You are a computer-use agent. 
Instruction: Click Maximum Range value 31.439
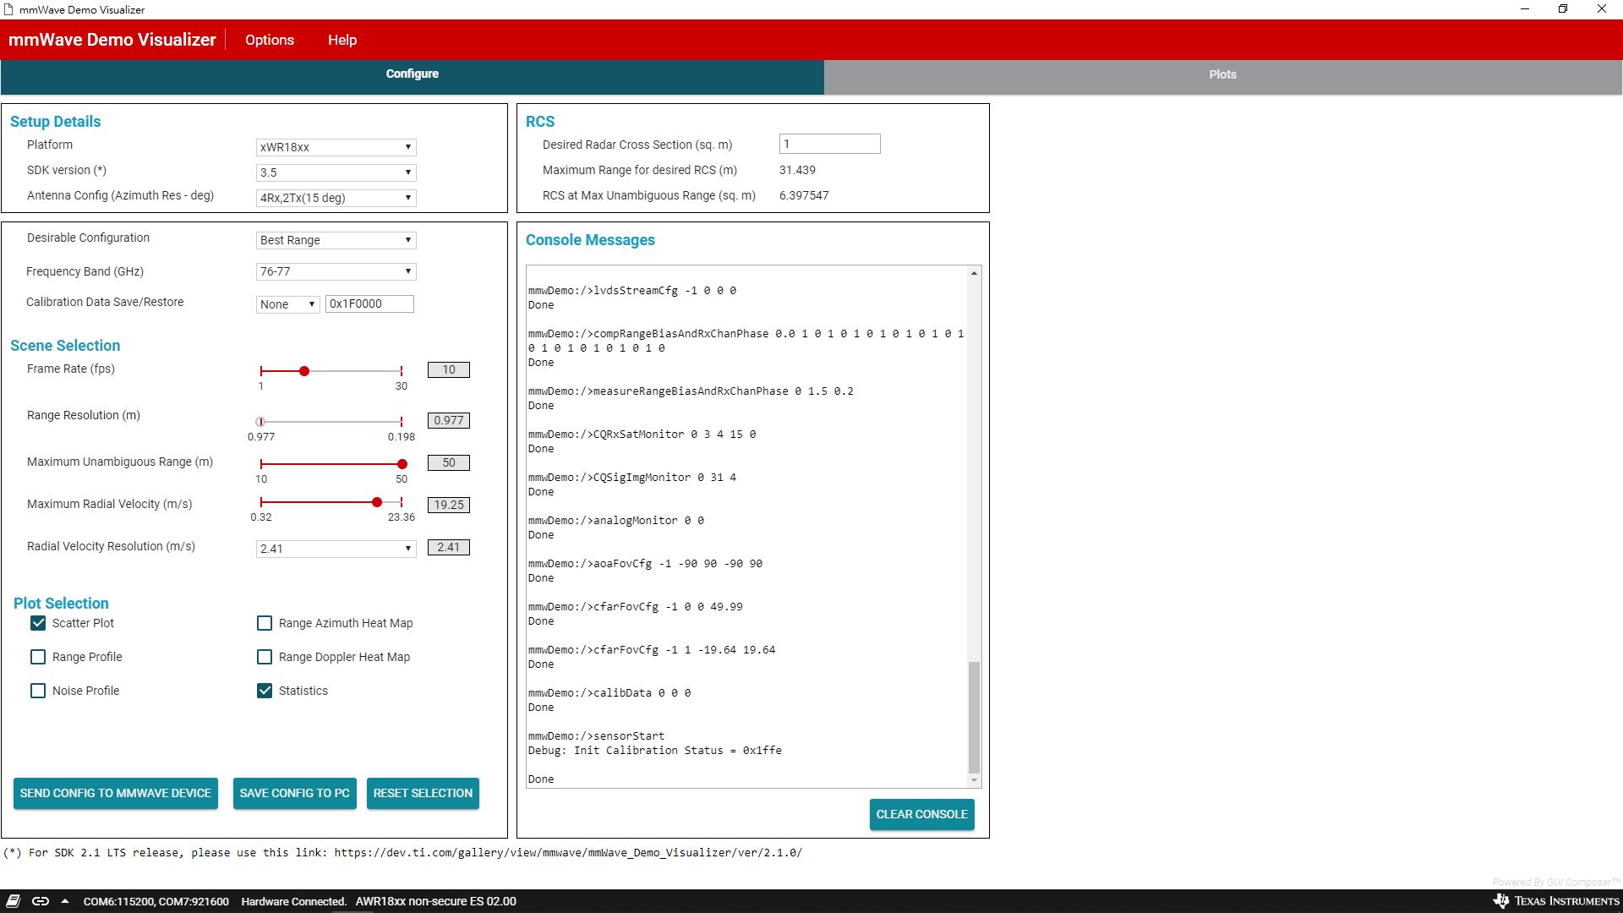(x=797, y=170)
